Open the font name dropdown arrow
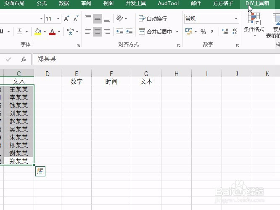Screen dimensions: 280x210 (x=41, y=18)
